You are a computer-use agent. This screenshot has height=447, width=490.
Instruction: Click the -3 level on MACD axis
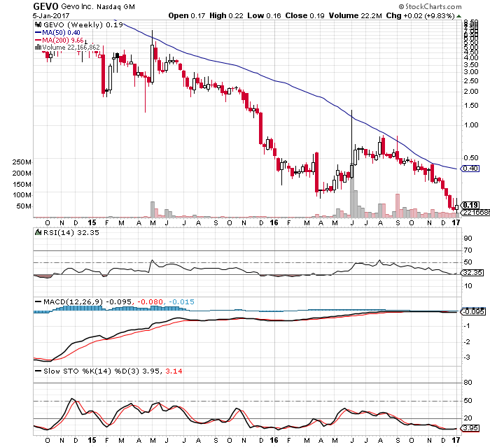467,357
